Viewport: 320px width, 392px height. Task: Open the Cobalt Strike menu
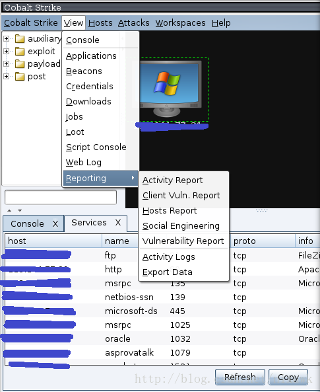click(x=31, y=22)
